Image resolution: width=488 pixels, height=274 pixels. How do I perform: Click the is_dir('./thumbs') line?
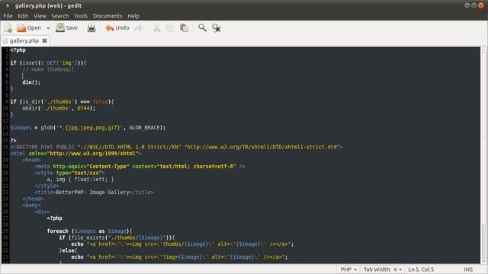click(x=63, y=101)
